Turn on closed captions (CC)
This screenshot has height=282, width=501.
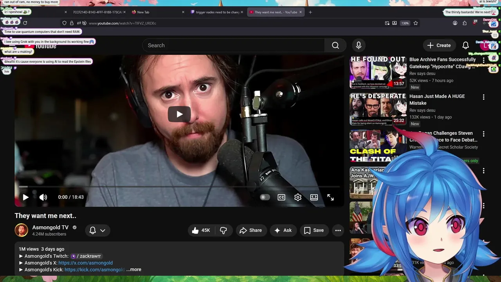coord(281,197)
